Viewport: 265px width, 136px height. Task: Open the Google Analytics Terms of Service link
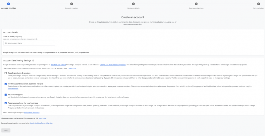point(41,123)
